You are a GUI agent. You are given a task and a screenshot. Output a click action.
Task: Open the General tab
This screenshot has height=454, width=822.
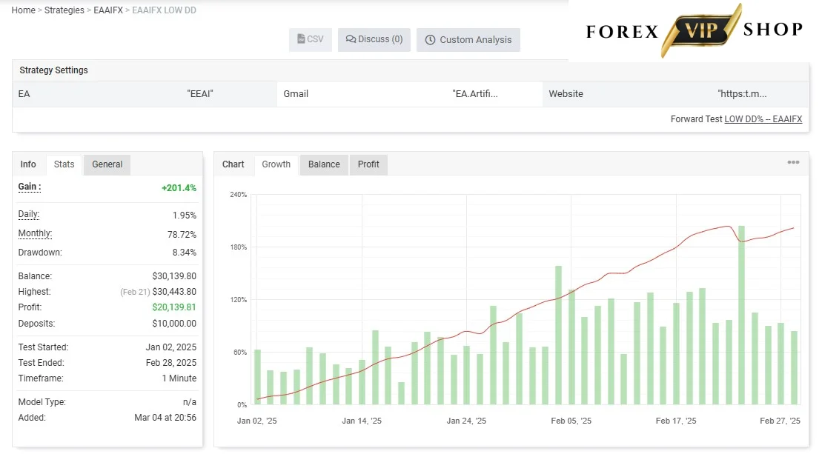click(107, 164)
